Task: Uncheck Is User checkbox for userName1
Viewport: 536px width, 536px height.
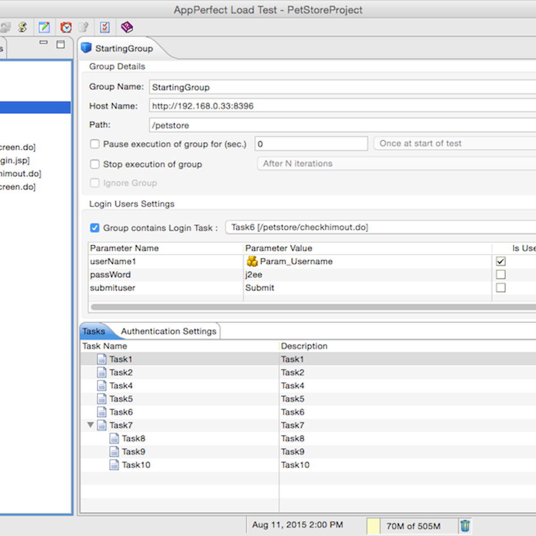Action: pyautogui.click(x=501, y=261)
